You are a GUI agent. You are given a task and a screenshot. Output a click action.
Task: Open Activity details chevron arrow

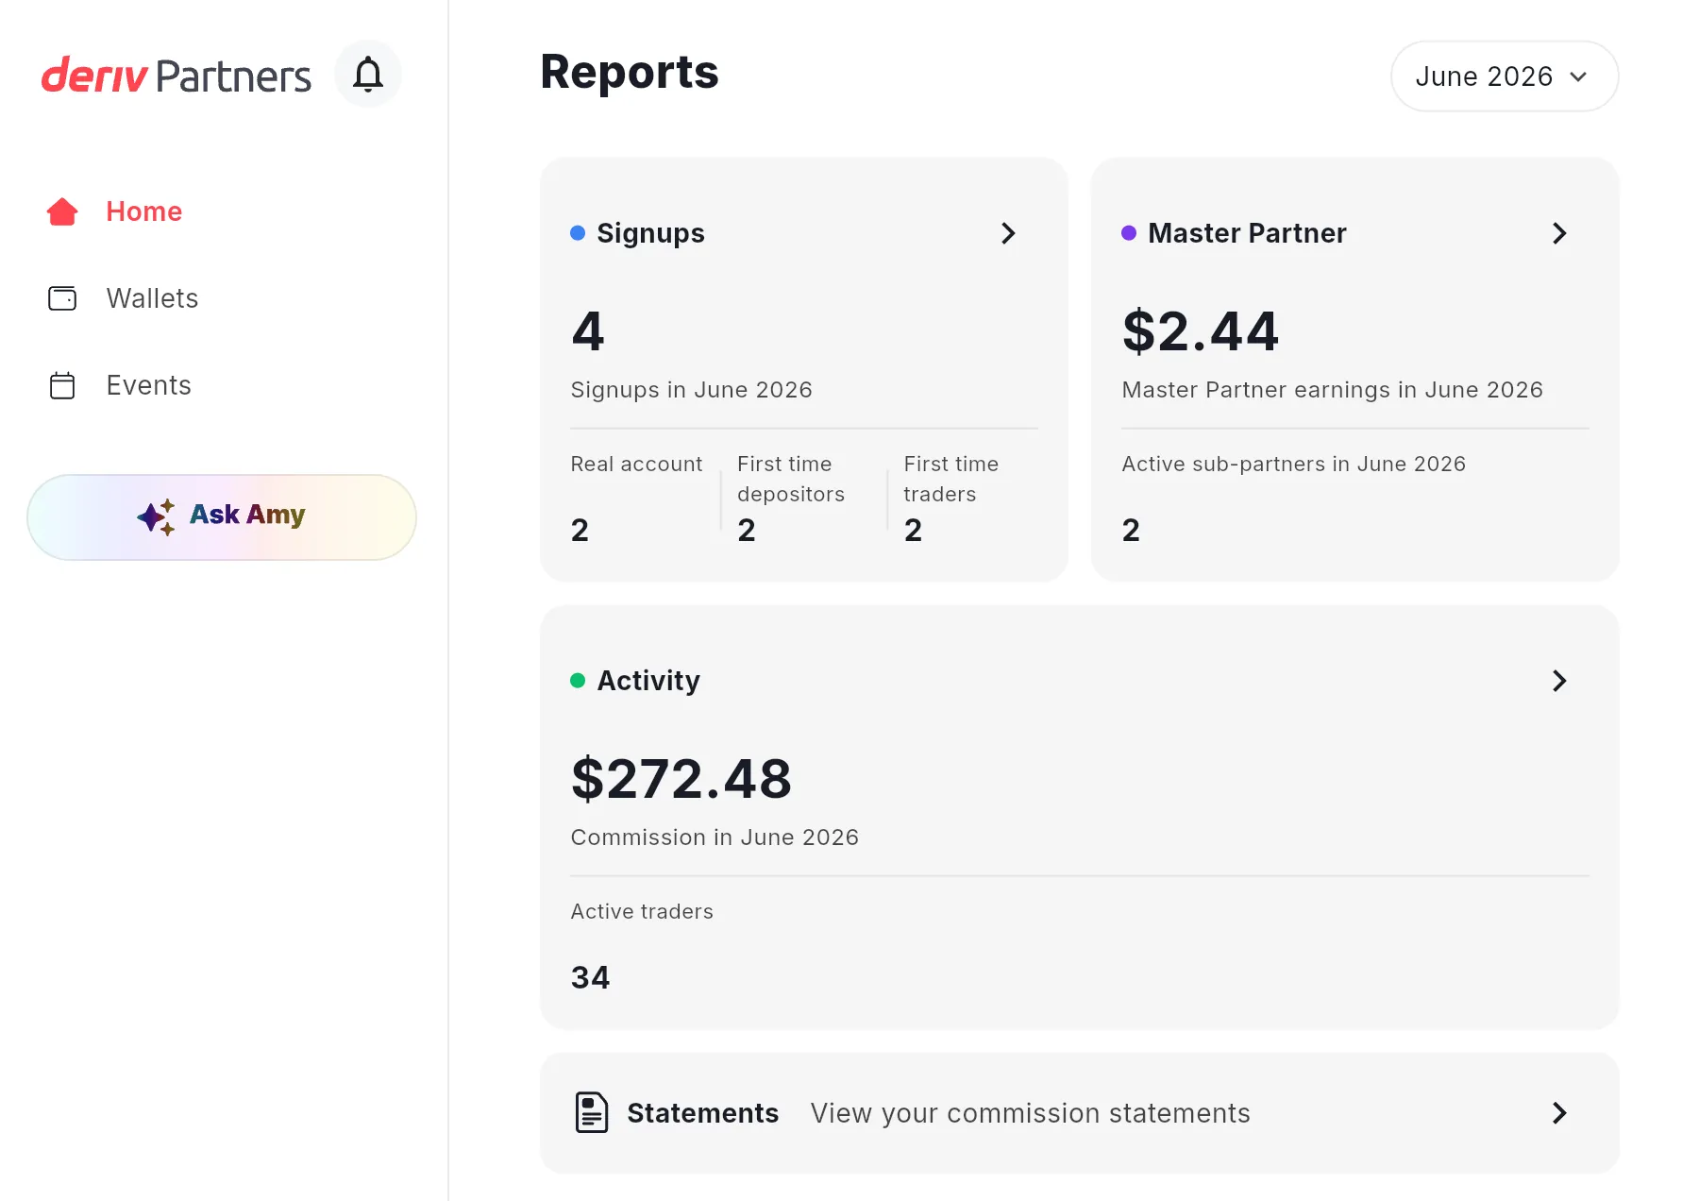pyautogui.click(x=1559, y=681)
